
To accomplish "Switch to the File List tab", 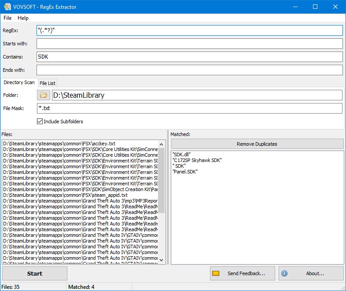I will tap(47, 83).
